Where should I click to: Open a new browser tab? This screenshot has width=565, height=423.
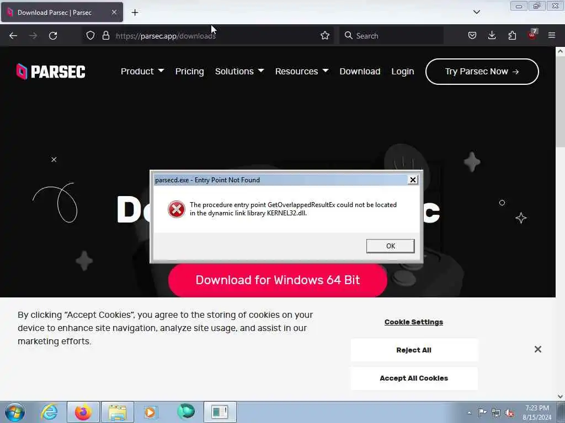pyautogui.click(x=135, y=13)
